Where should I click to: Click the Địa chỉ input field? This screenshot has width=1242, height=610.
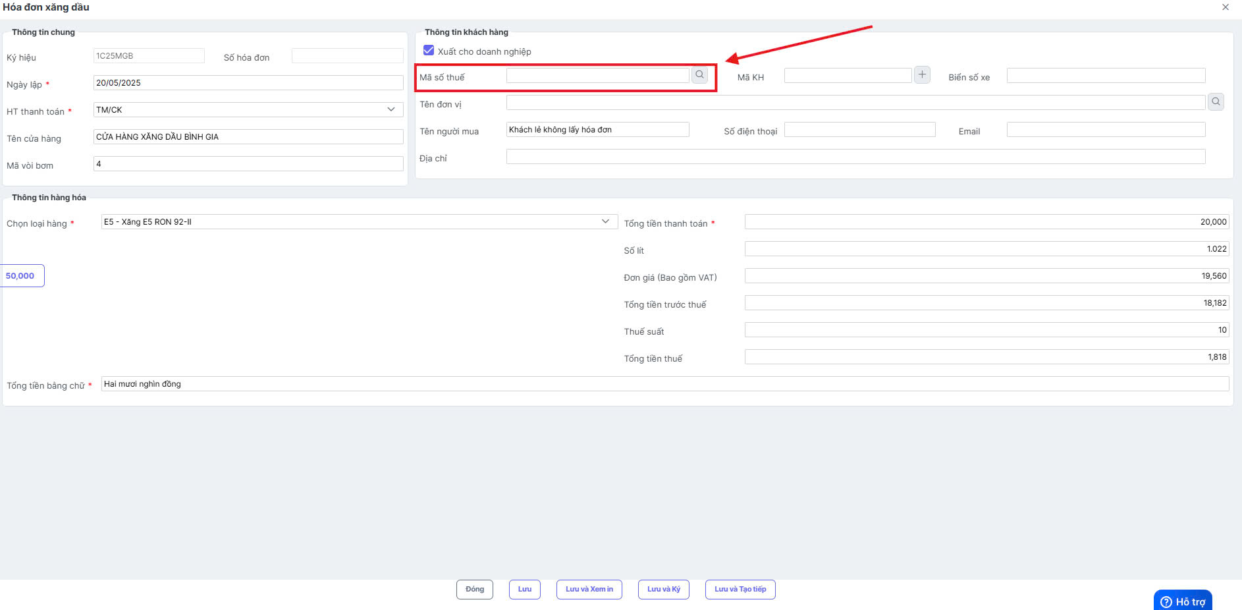[855, 157]
